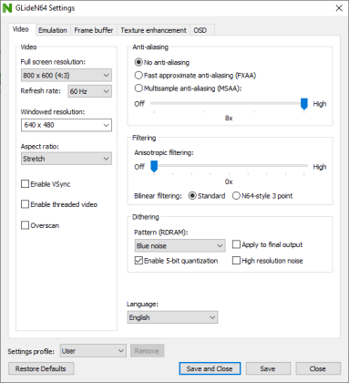This screenshot has width=349, height=383.
Task: Expand the Aspect ratio Stretch dropdown
Action: point(67,159)
